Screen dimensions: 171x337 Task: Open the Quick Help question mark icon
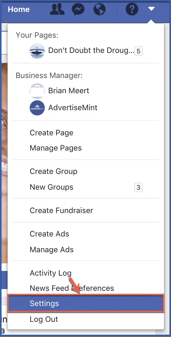pyautogui.click(x=132, y=10)
